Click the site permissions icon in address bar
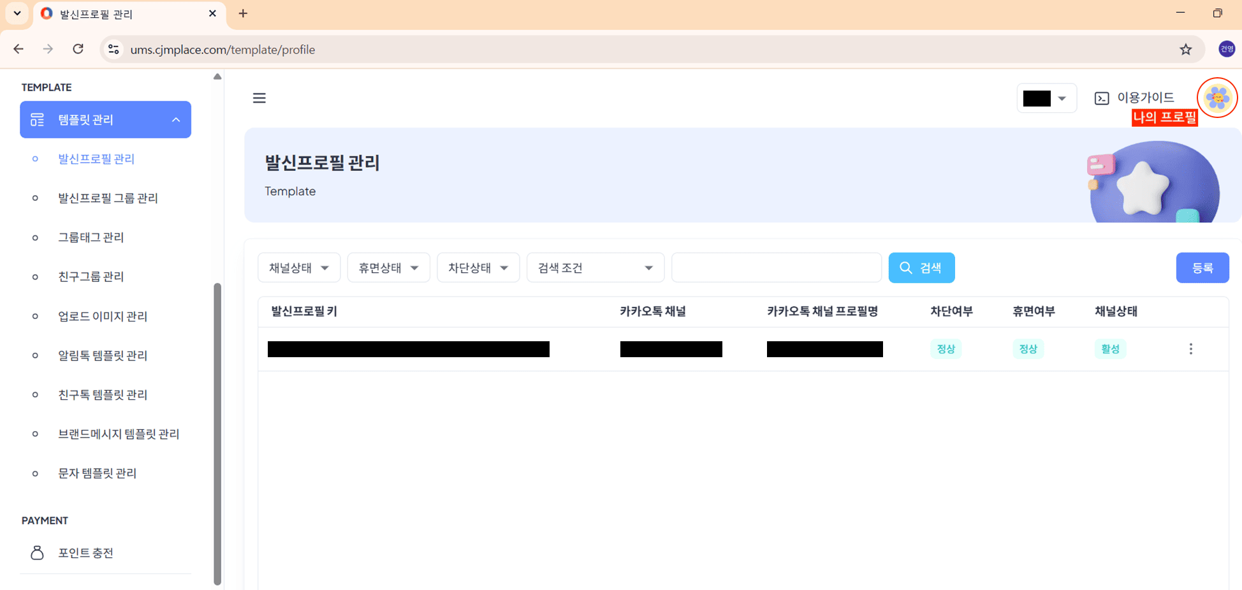 pos(113,49)
